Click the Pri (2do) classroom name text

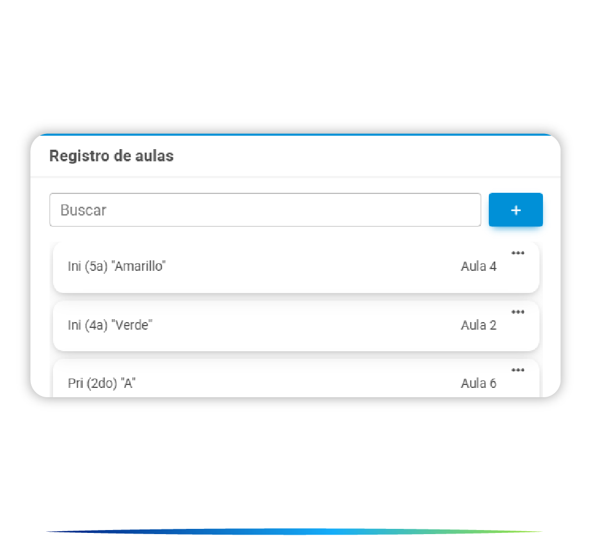(x=101, y=384)
